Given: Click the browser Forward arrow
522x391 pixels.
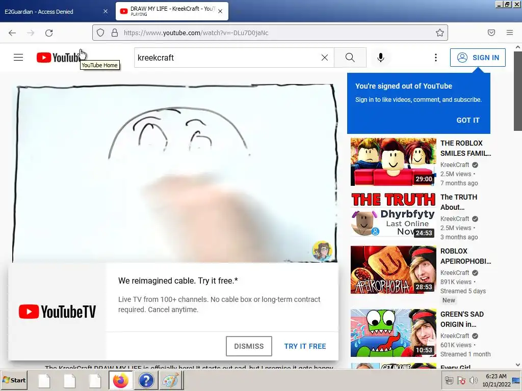Looking at the screenshot, I should pos(31,33).
